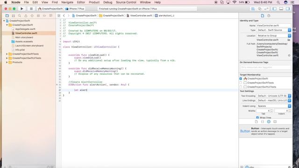
Task: Click the On Demand Resource Tags field
Action: coord(265,67)
